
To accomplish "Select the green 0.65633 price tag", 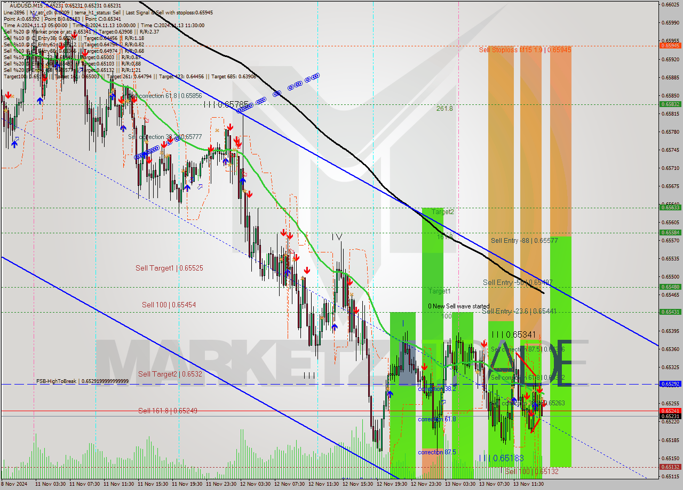I will click(670, 208).
